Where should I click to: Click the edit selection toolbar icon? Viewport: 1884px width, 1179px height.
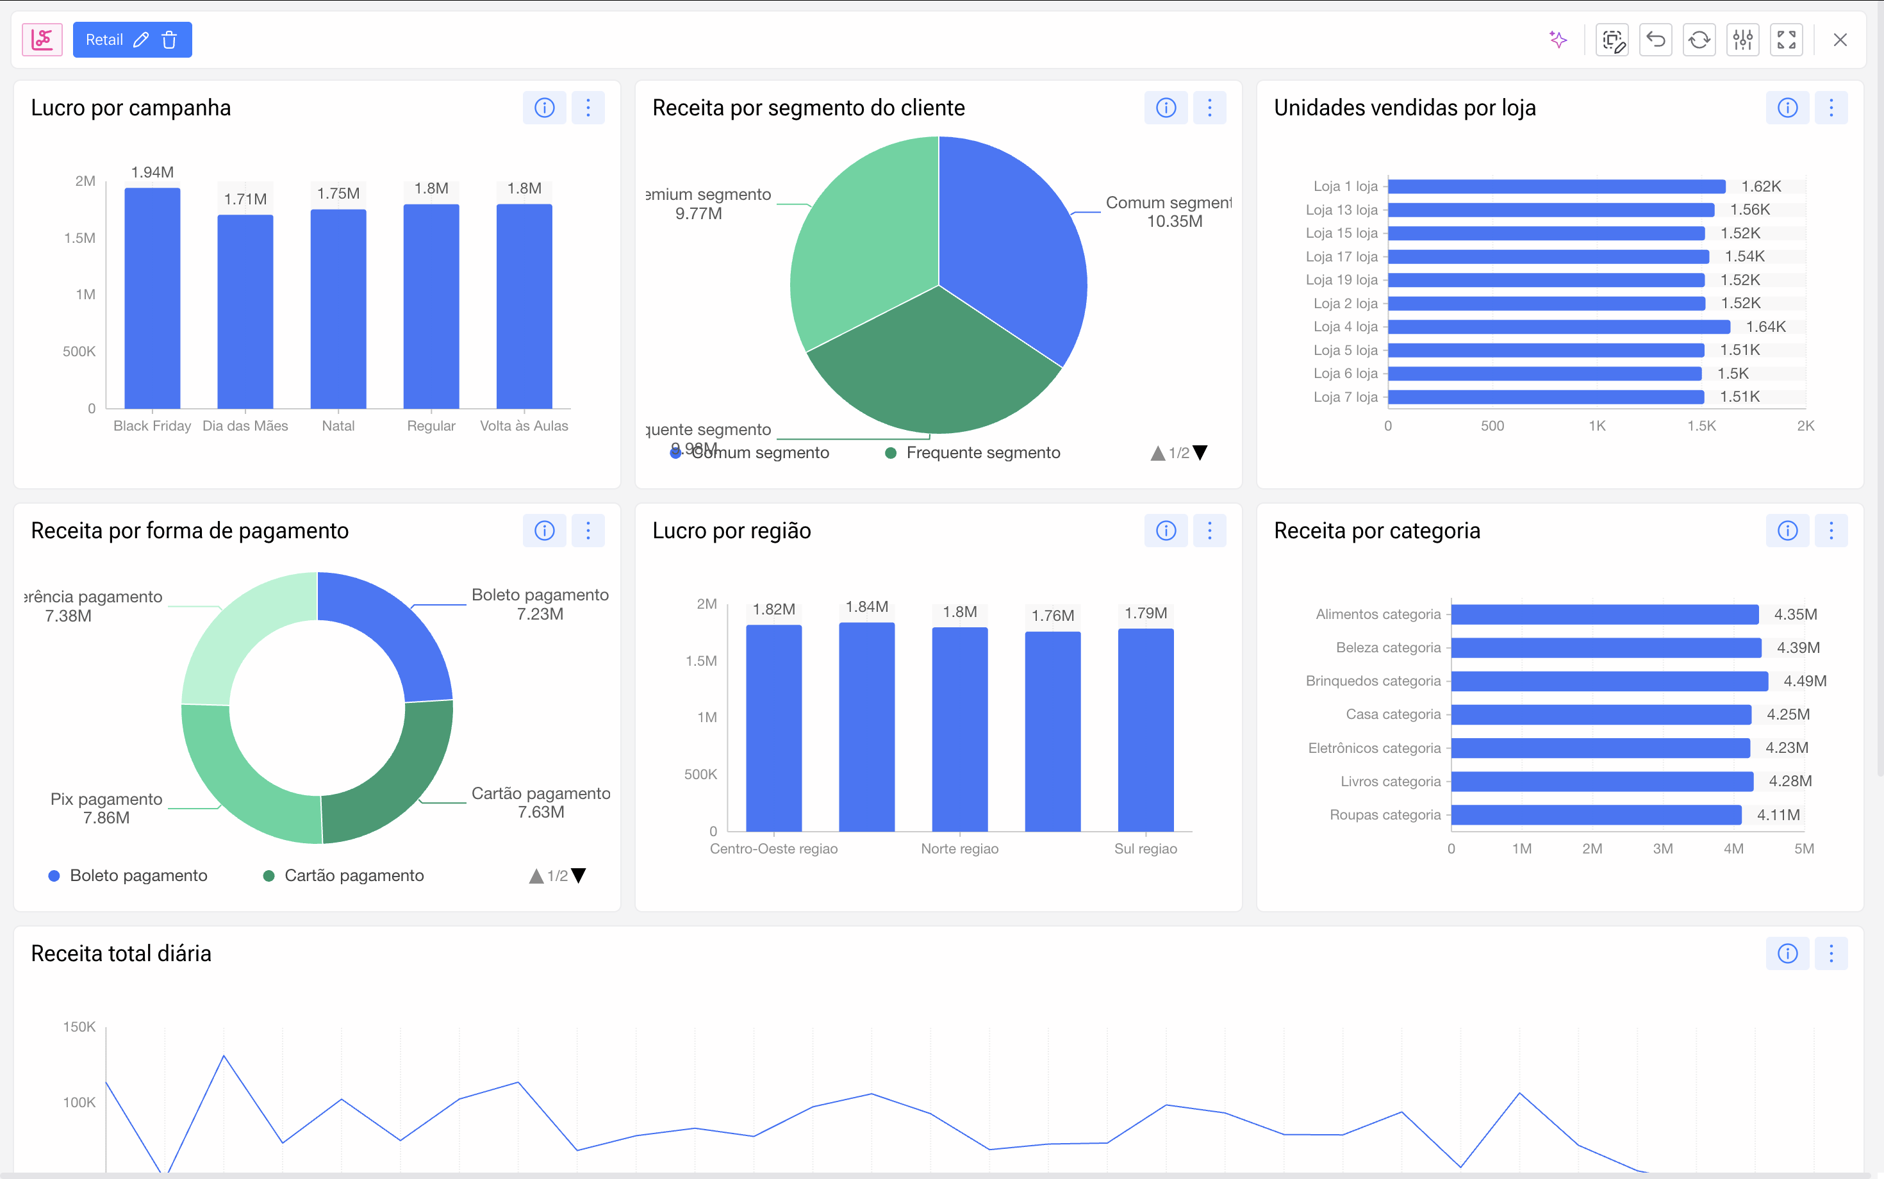(1612, 40)
